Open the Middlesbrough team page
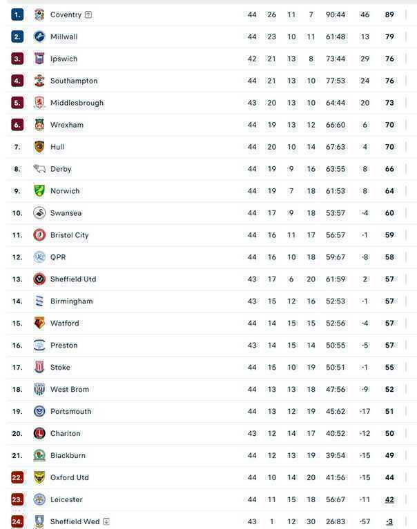Viewport: 417px width, 529px height. pos(77,103)
